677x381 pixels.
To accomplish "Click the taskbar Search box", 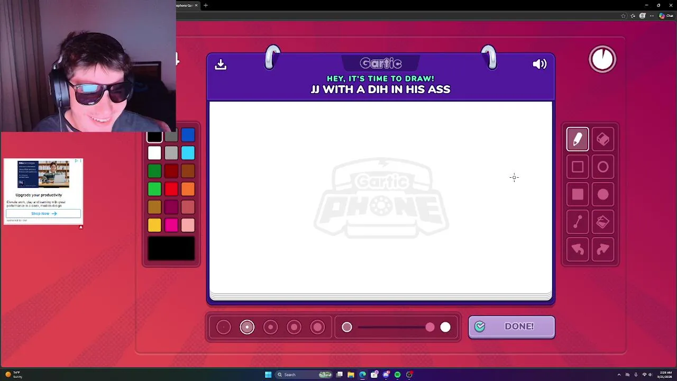I will [x=304, y=375].
